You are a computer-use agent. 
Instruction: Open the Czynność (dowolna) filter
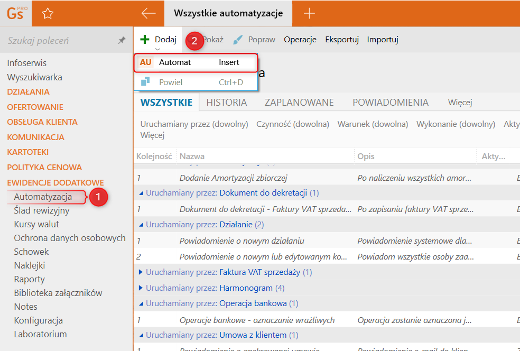(292, 124)
